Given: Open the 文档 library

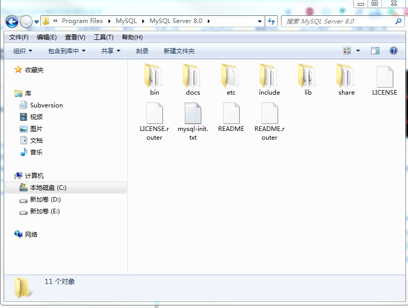Looking at the screenshot, I should pyautogui.click(x=31, y=141).
